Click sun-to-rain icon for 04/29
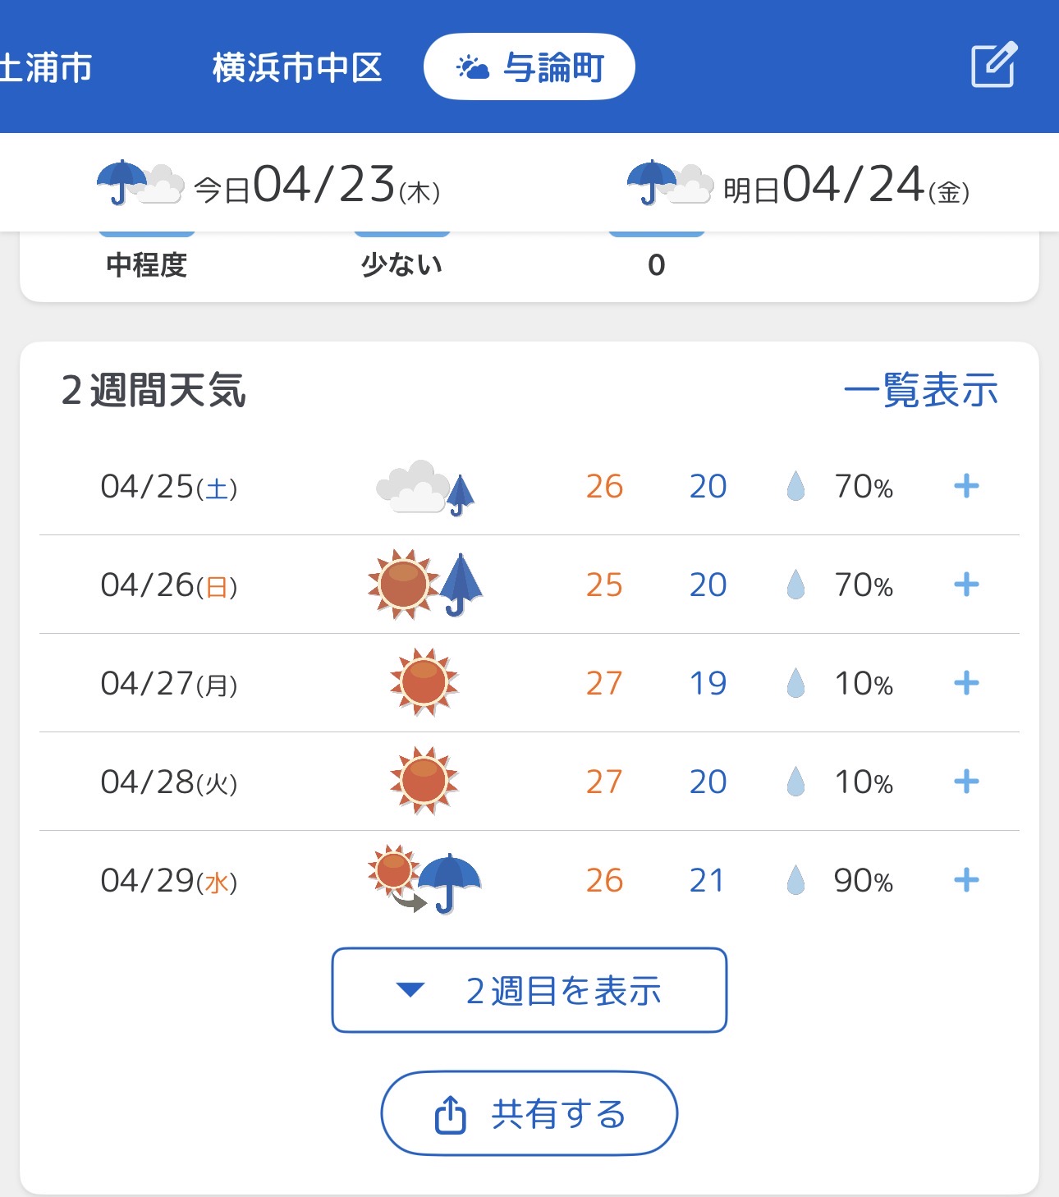Image resolution: width=1059 pixels, height=1197 pixels. (x=424, y=879)
